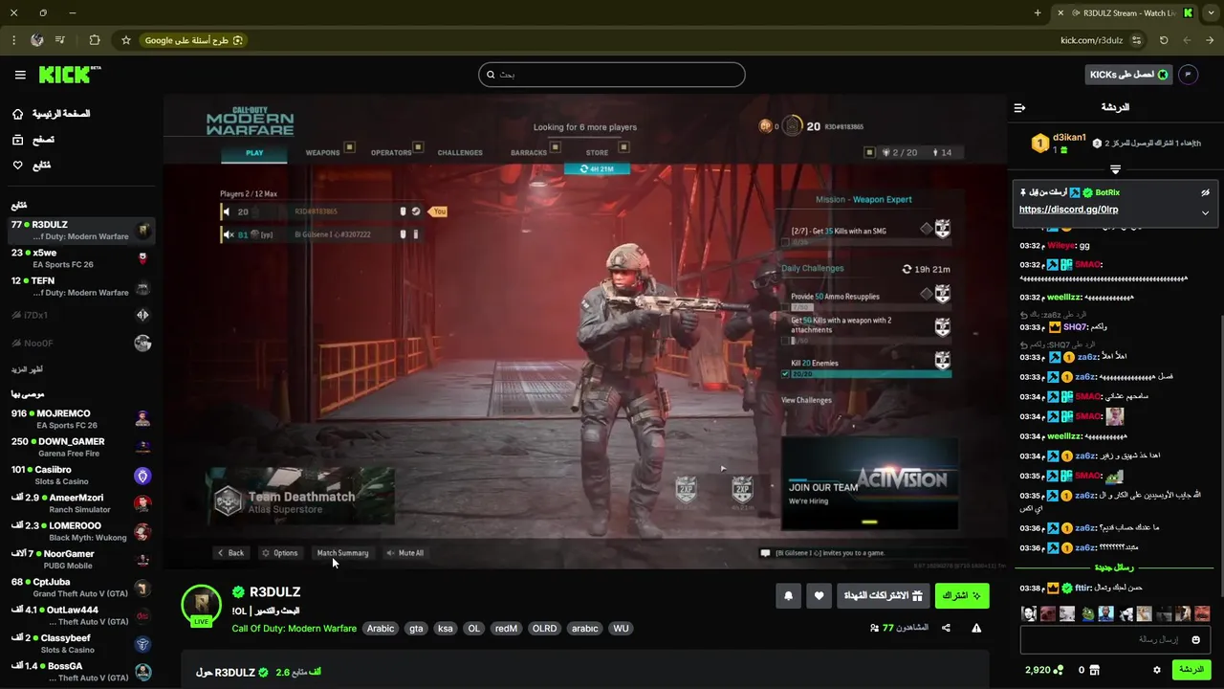Image resolution: width=1224 pixels, height=689 pixels.
Task: Open DOWN_GAMER recommended channel
Action: click(80, 447)
